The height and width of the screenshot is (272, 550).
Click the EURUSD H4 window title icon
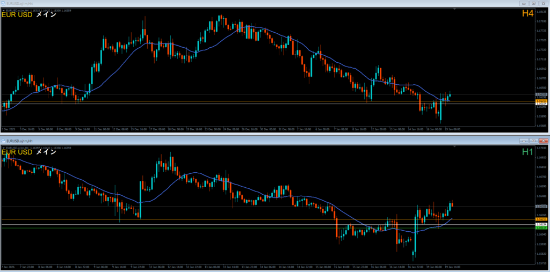point(3,3)
